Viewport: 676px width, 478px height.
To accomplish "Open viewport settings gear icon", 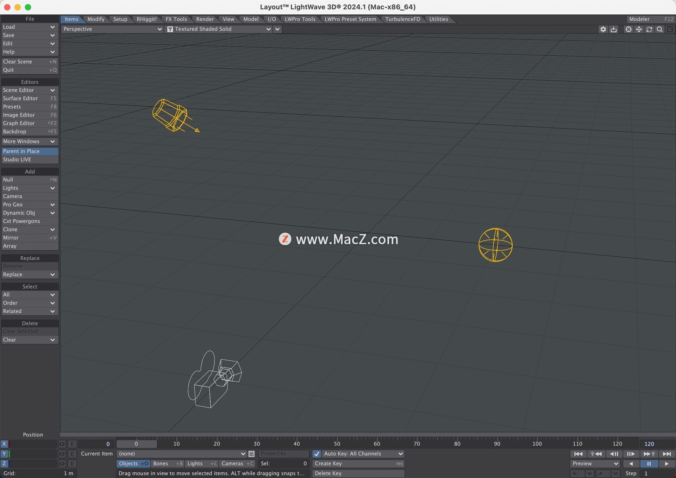I will coord(603,29).
